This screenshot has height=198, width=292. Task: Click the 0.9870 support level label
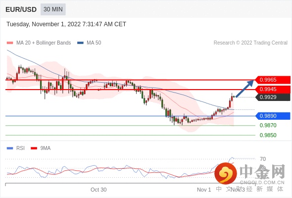pyautogui.click(x=268, y=125)
